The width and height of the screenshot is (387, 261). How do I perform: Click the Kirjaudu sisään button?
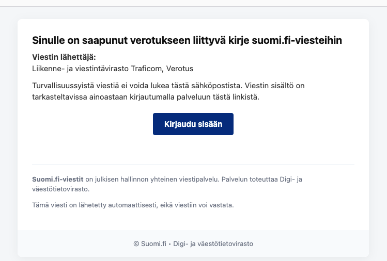click(193, 124)
